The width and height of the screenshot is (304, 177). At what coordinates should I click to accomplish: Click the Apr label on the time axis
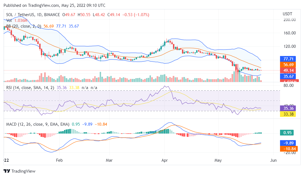pyautogui.click(x=164, y=160)
